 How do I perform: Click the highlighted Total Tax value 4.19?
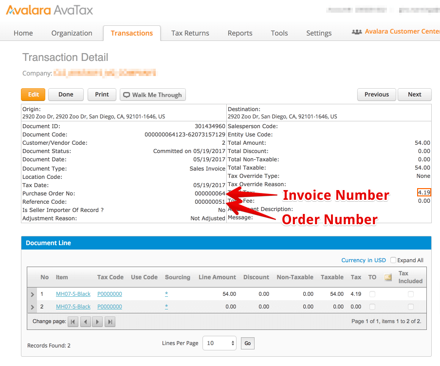pyautogui.click(x=424, y=193)
